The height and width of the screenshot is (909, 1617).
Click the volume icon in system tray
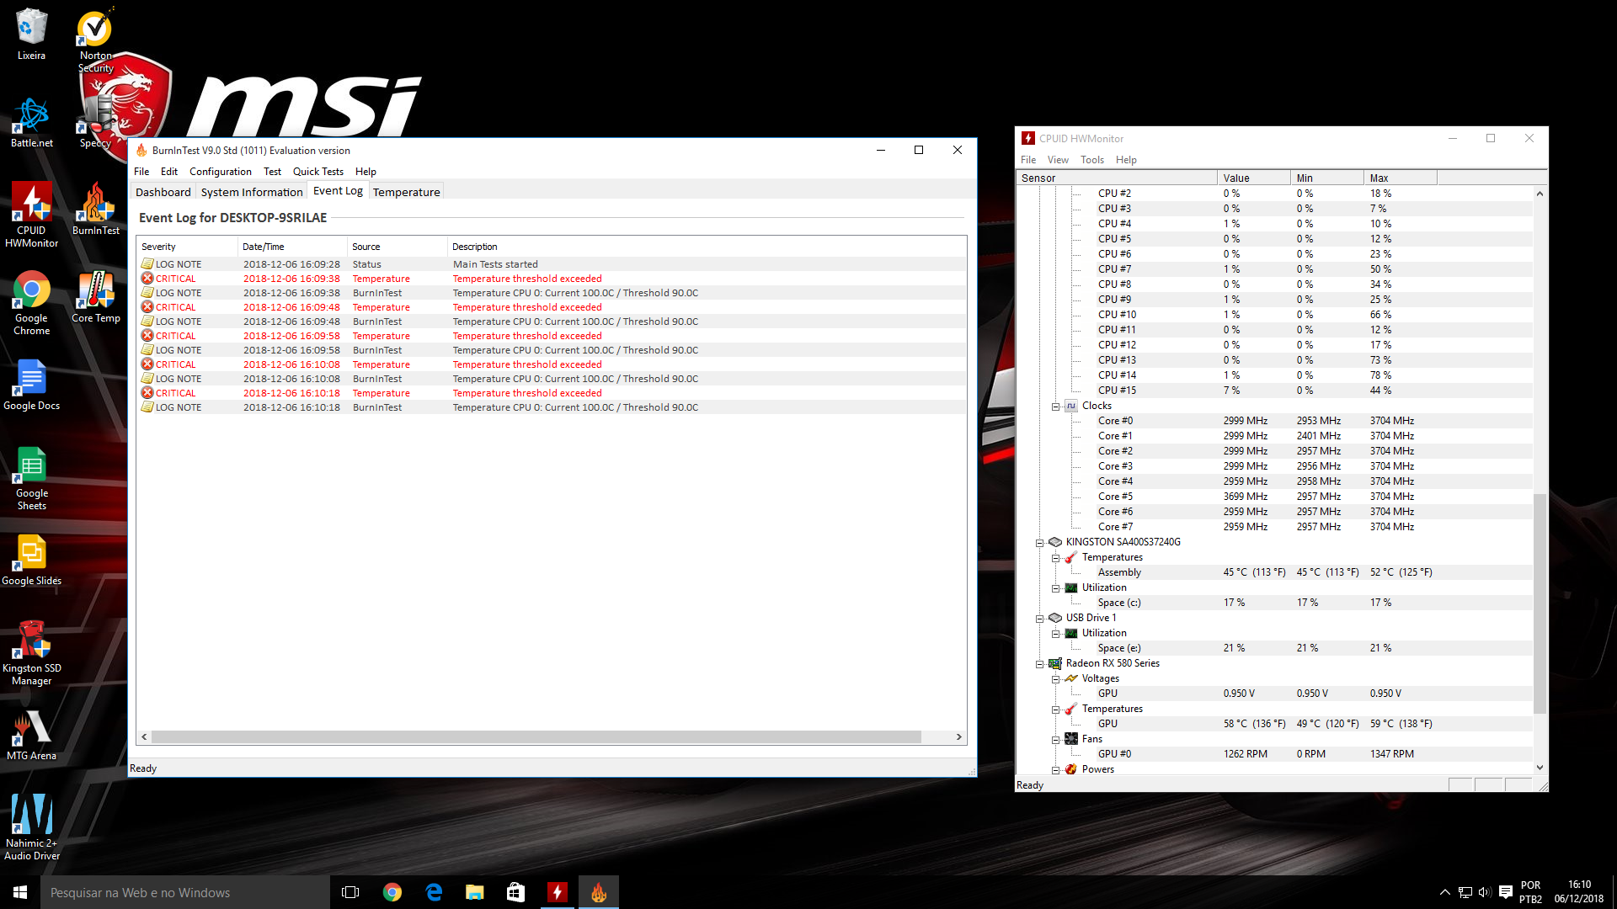pyautogui.click(x=1485, y=892)
